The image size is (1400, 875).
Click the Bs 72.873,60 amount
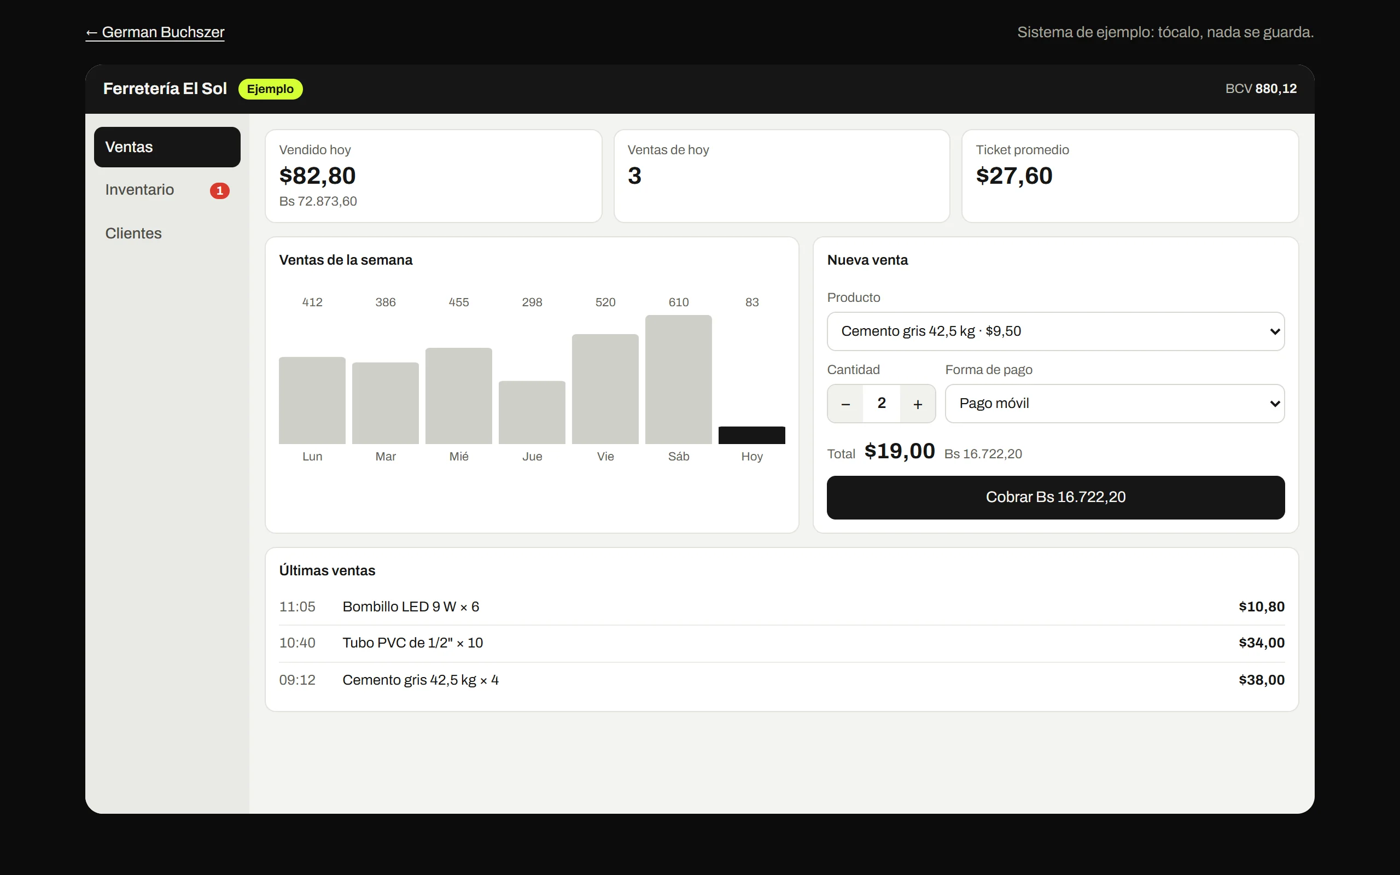pos(318,201)
